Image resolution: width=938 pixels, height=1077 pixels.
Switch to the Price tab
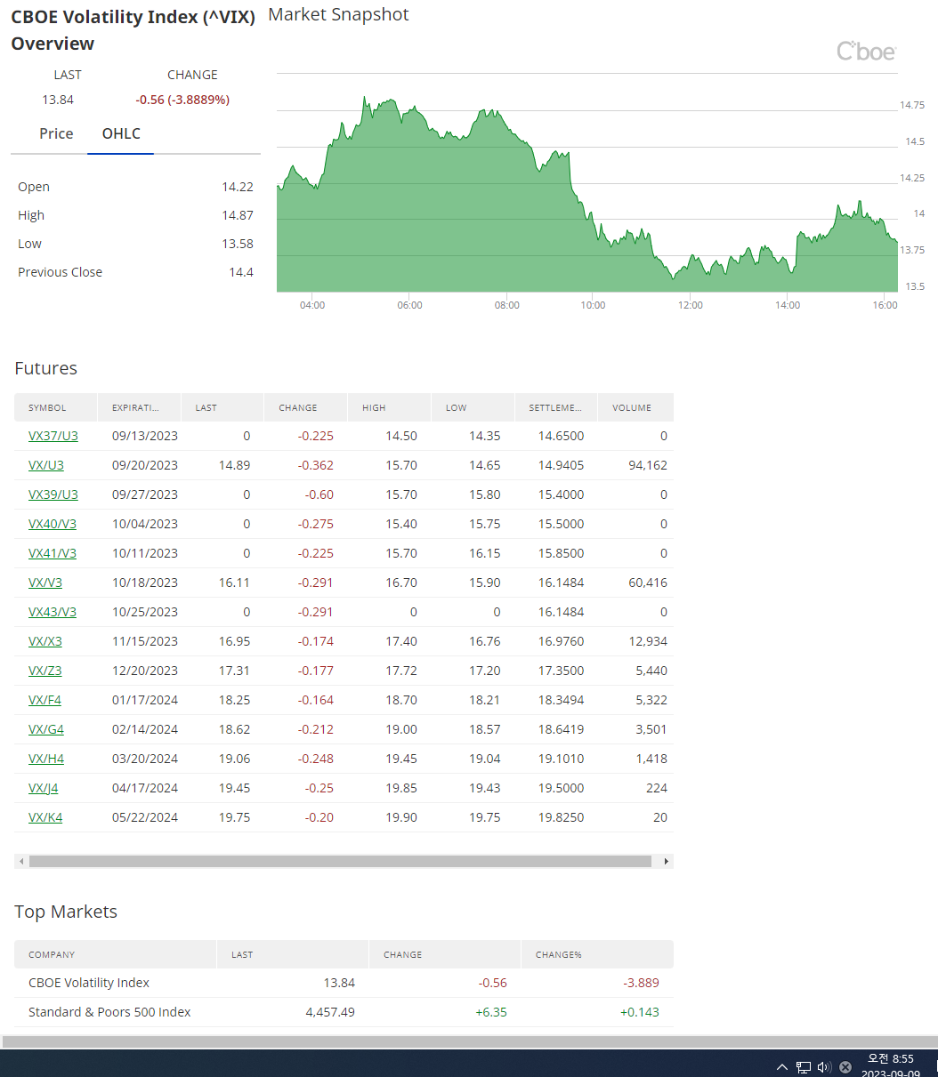56,133
